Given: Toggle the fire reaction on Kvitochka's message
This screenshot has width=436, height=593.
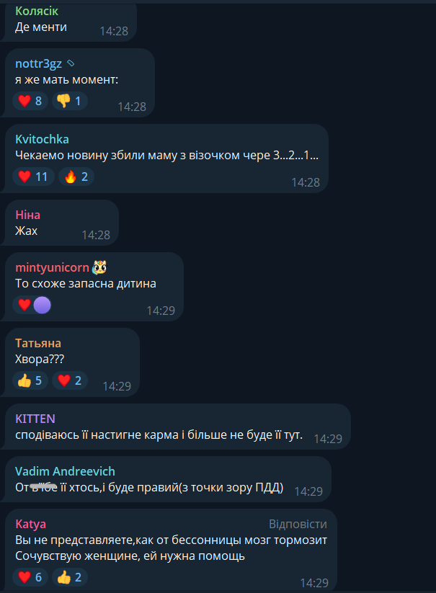Looking at the screenshot, I should coord(76,177).
